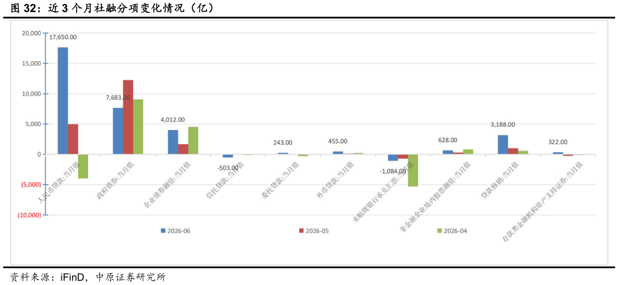Image resolution: width=618 pixels, height=285 pixels.
Task: Click the 10,000 y-axis label
Action: tap(33, 94)
